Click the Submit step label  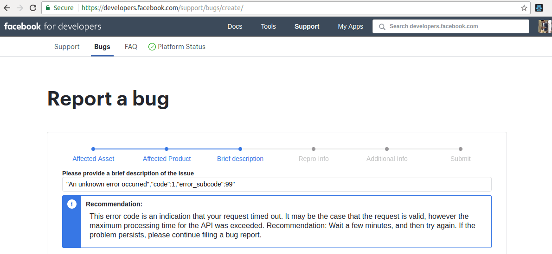461,159
